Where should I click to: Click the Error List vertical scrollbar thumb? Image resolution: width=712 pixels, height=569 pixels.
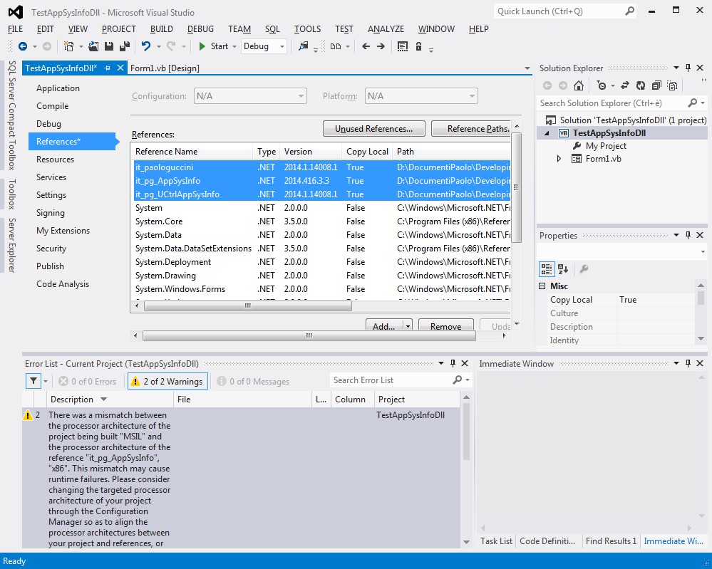click(466, 433)
